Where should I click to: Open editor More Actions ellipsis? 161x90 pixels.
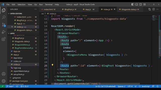coord(157,9)
